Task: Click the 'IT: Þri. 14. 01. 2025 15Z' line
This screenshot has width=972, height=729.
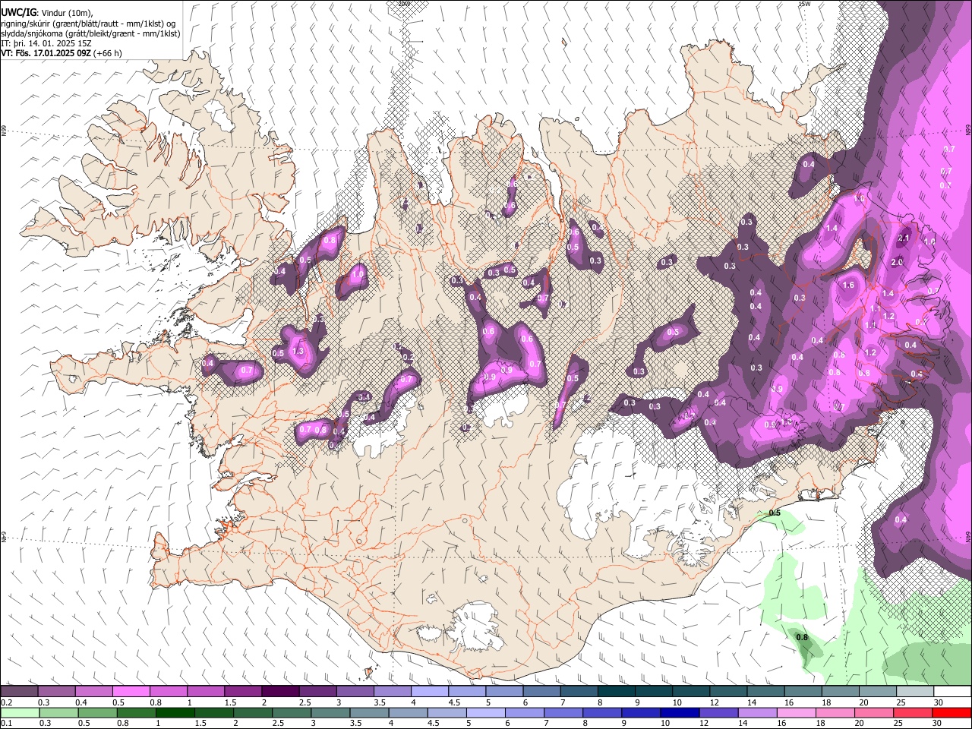Action: (x=47, y=43)
